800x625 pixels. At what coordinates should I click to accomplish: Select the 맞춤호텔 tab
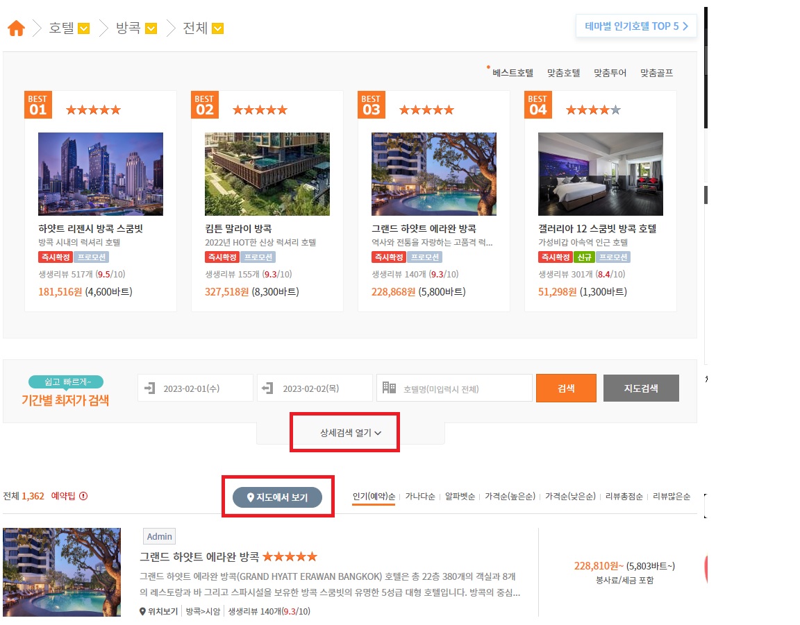click(x=563, y=73)
